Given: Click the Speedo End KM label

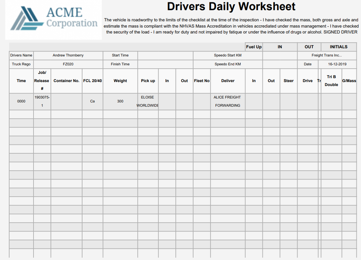Looking at the screenshot, I should click(x=228, y=64).
